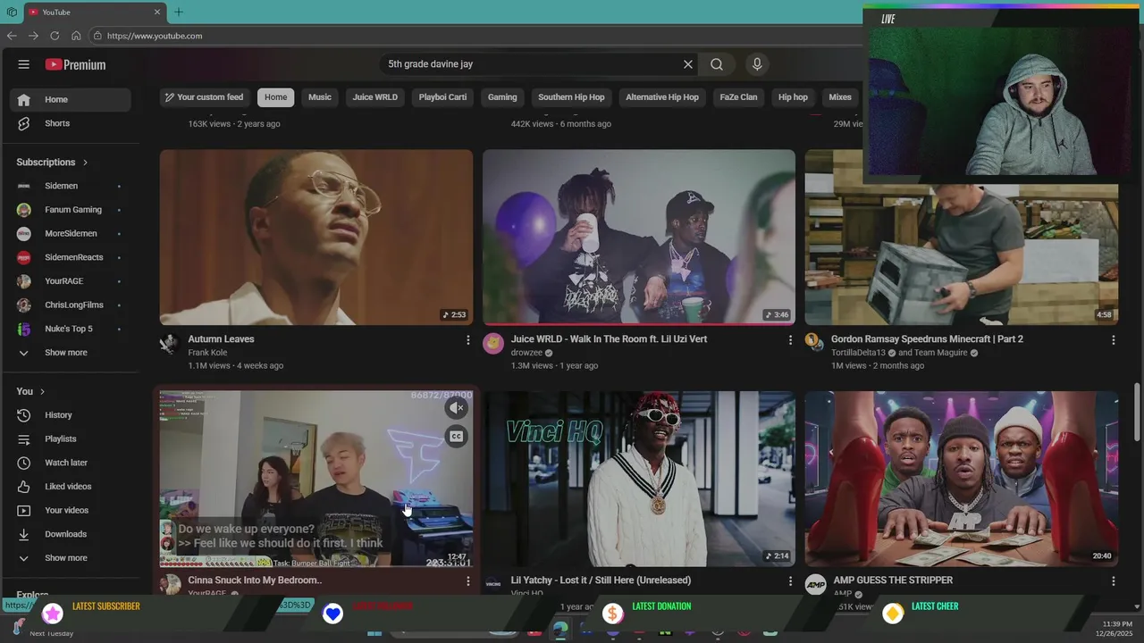Open Fanum Gaming subscription
1144x643 pixels.
pos(70,210)
